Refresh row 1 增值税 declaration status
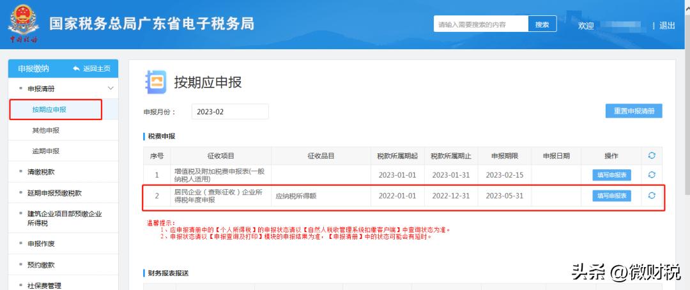Viewport: 690px width, 290px height. (652, 175)
